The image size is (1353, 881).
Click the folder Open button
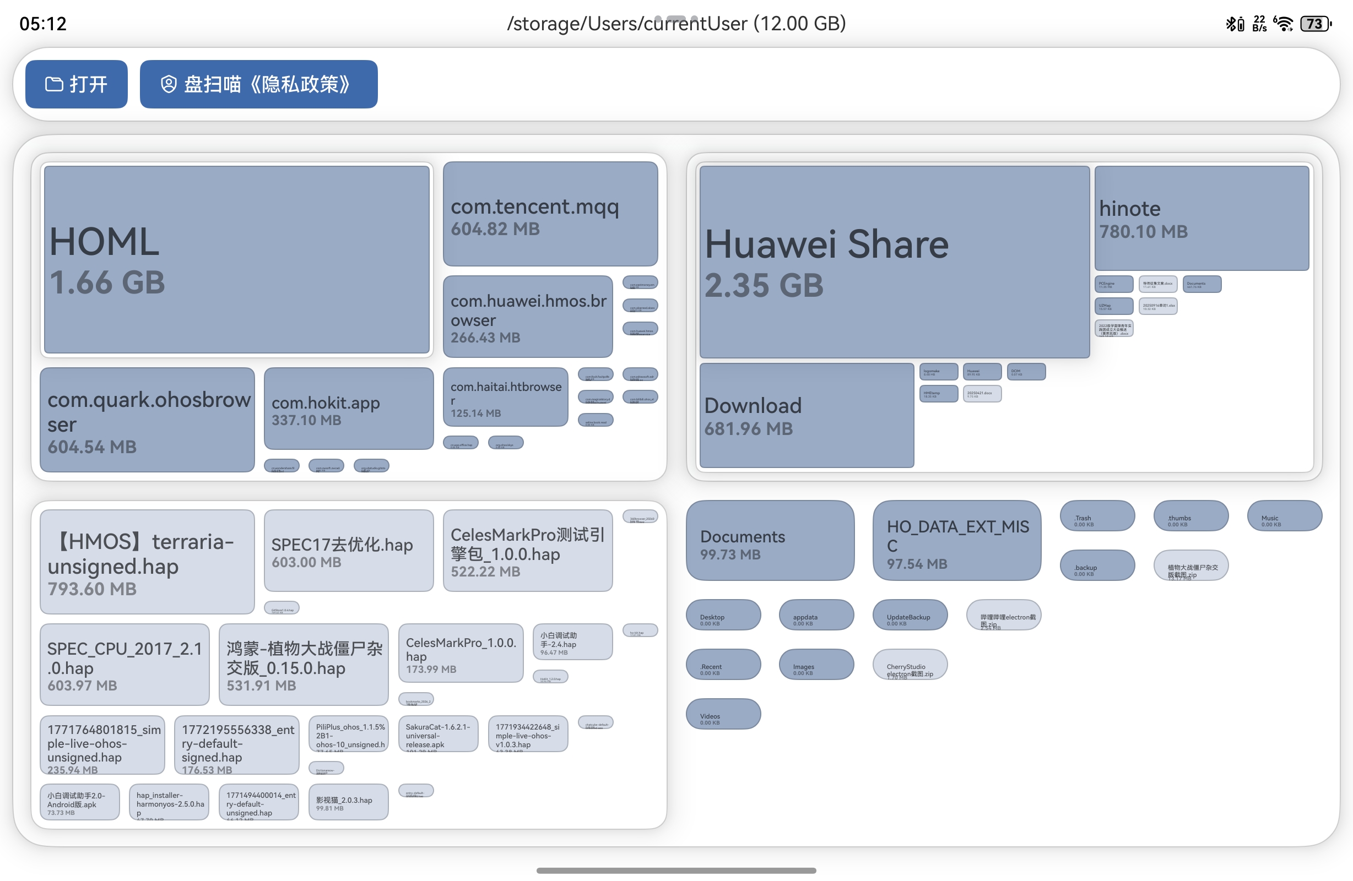tap(76, 84)
